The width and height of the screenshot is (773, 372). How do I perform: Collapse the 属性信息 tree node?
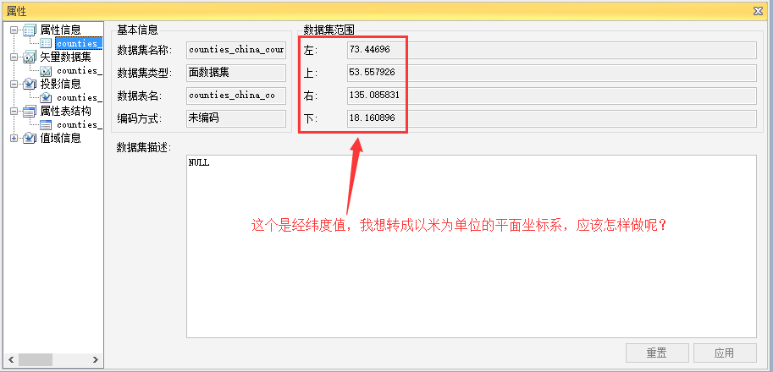coord(14,30)
